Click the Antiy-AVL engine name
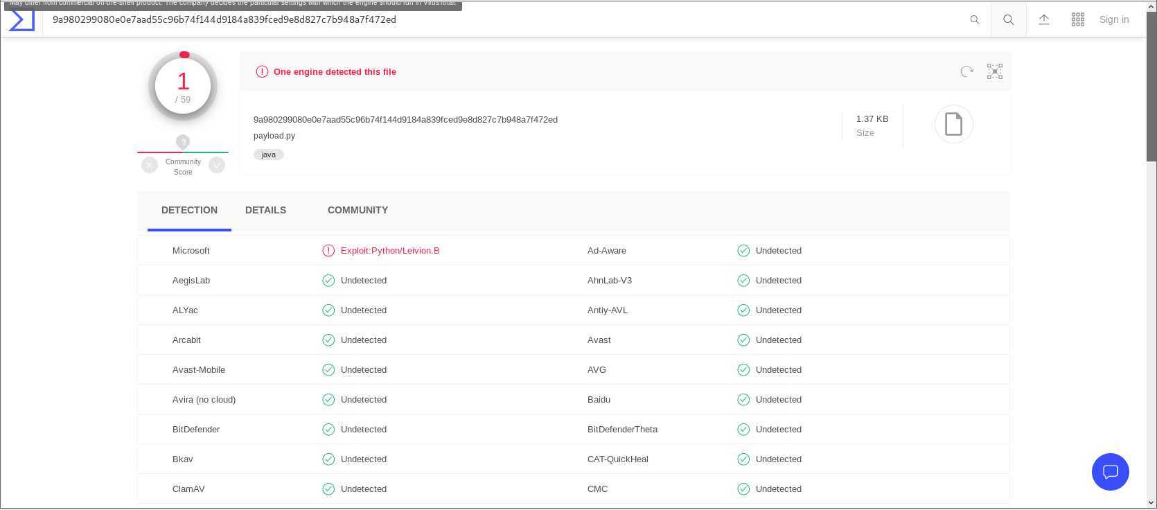The height and width of the screenshot is (510, 1157). 608,310
